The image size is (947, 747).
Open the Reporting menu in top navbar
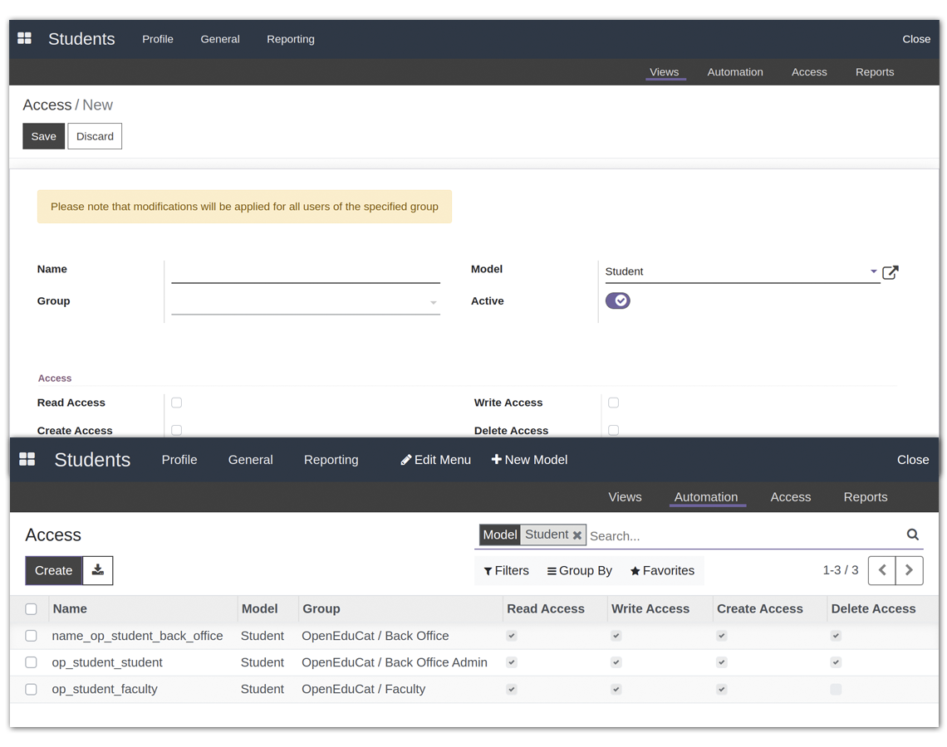290,39
